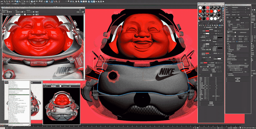256x129 pixels.
Task: Click Put to Library icon
Action: (x=213, y=25)
